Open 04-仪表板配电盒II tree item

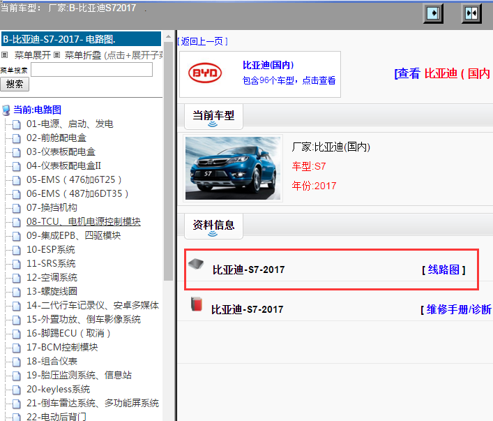64,165
